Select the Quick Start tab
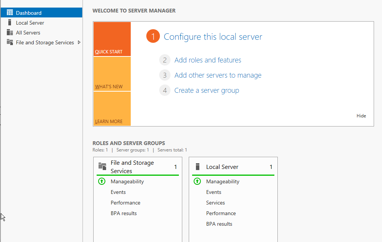 click(x=112, y=39)
